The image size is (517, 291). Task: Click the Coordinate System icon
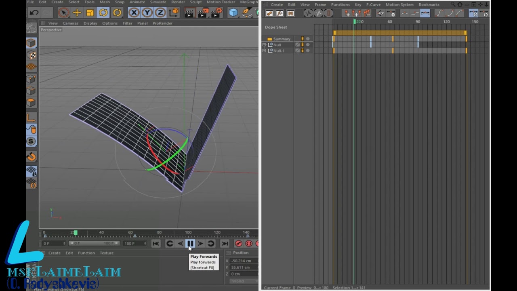click(174, 13)
